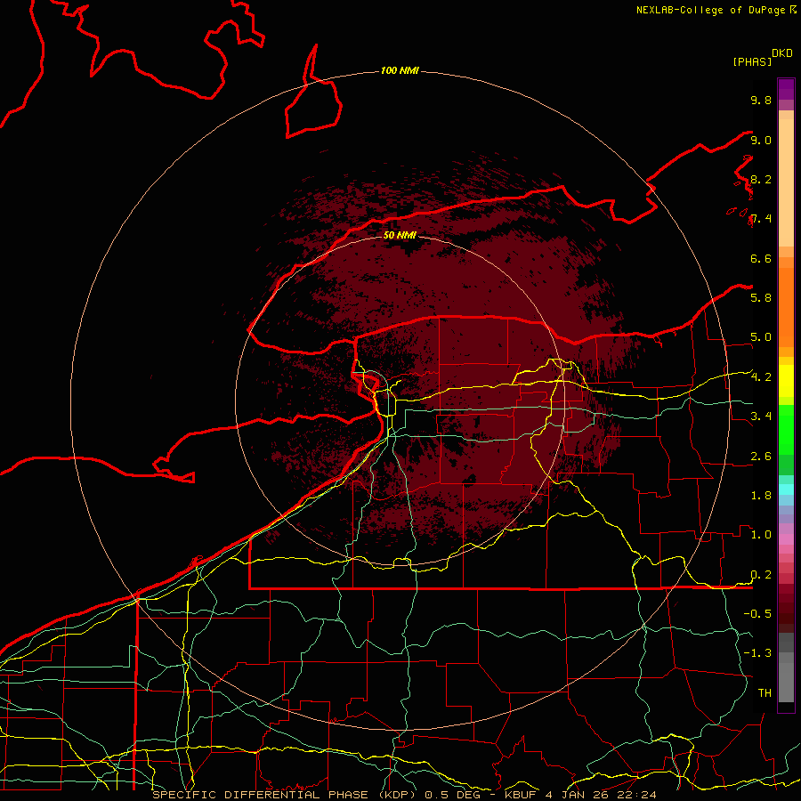Click the 8.2 scale value
This screenshot has width=801, height=801.
pos(761,179)
